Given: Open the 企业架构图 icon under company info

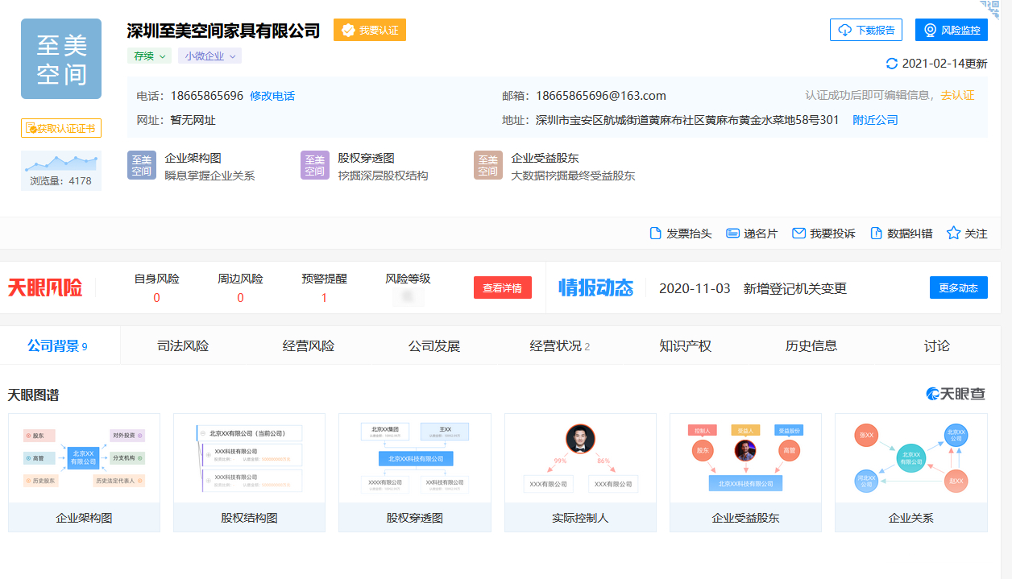Looking at the screenshot, I should tap(142, 165).
